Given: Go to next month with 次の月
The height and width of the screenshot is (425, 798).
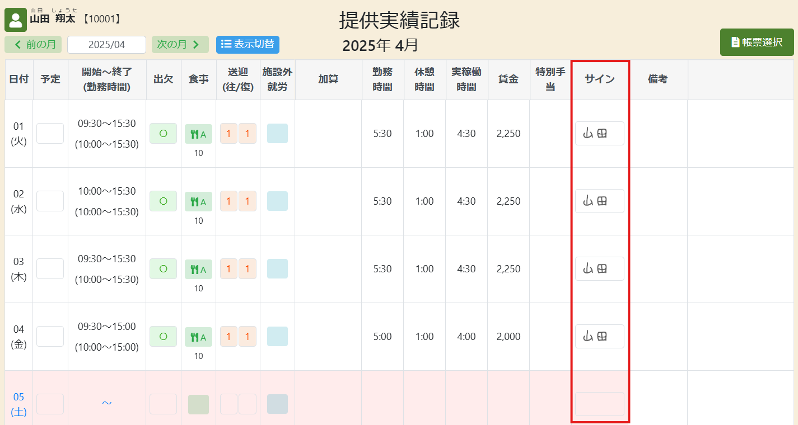Looking at the screenshot, I should (180, 45).
